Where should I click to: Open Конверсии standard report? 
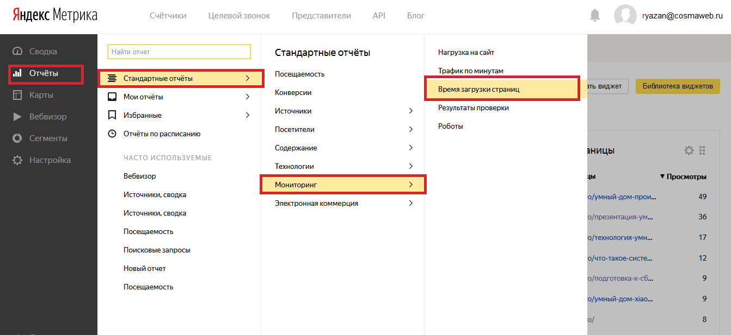click(x=293, y=92)
